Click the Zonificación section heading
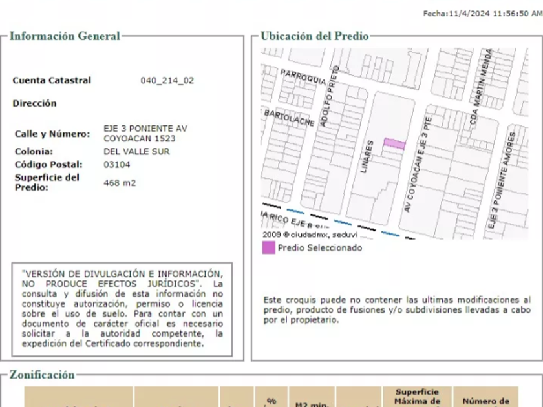 click(42, 375)
